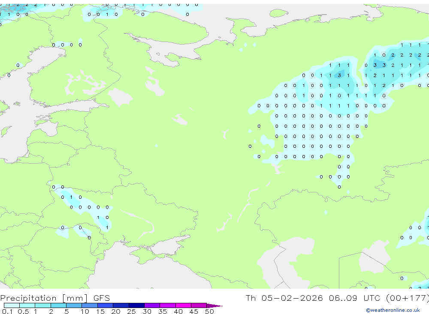Pick the 5–10 mm legend swatch
The image size is (429, 314).
(x=74, y=305)
